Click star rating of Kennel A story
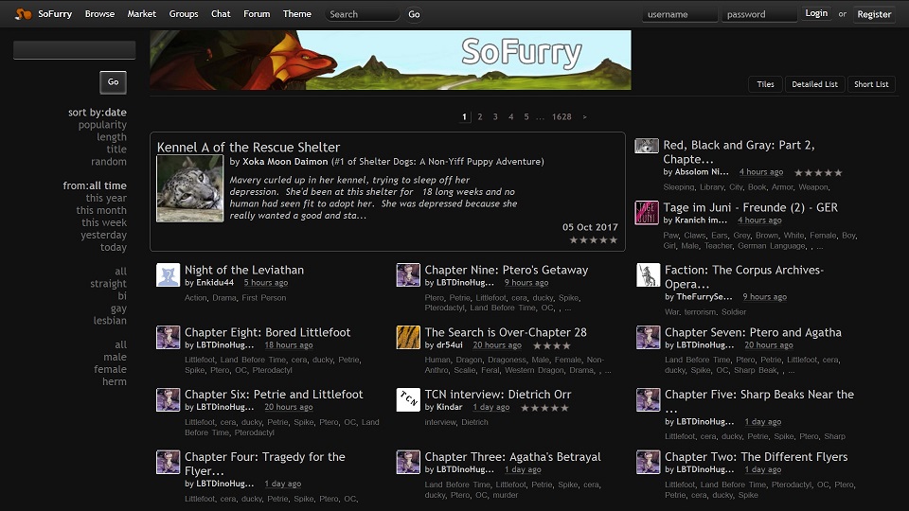This screenshot has width=909, height=511. point(593,239)
